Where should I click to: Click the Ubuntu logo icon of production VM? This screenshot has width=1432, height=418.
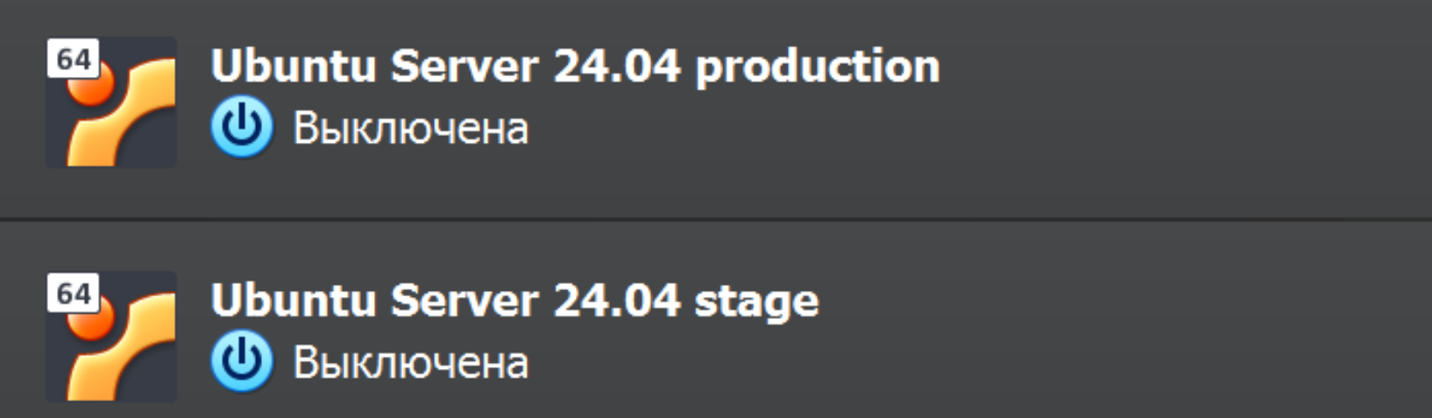pos(111,102)
